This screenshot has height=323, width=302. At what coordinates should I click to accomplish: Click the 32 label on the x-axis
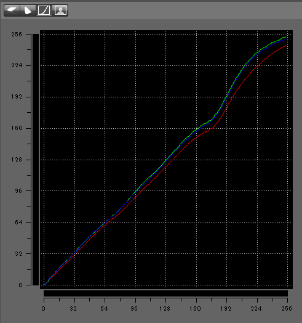(73, 309)
